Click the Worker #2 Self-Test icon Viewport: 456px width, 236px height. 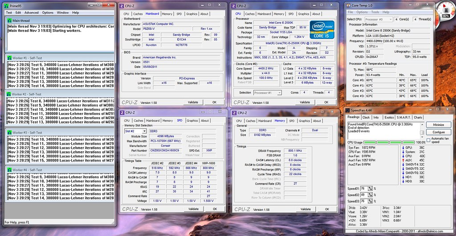coord(9,94)
